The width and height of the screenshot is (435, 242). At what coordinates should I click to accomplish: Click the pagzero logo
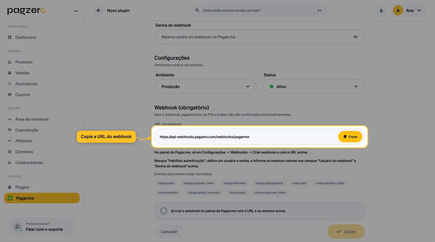point(26,11)
